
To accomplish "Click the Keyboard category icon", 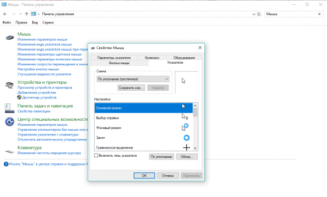I will click(10, 151).
